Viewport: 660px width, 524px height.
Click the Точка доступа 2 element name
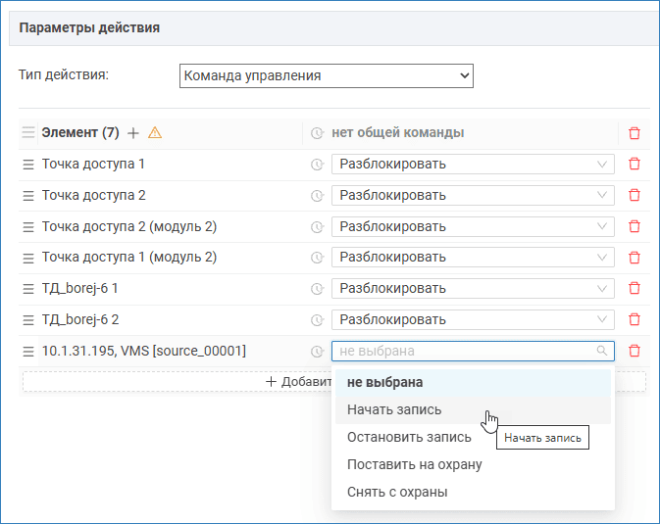click(x=93, y=195)
